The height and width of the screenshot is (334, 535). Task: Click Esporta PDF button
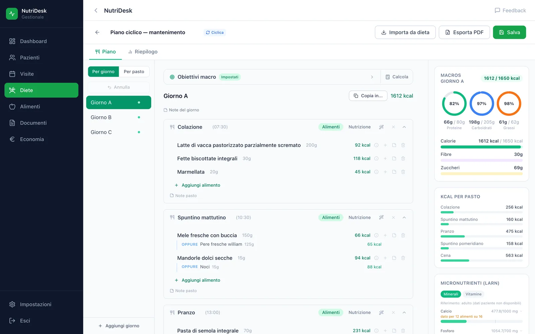tap(464, 32)
